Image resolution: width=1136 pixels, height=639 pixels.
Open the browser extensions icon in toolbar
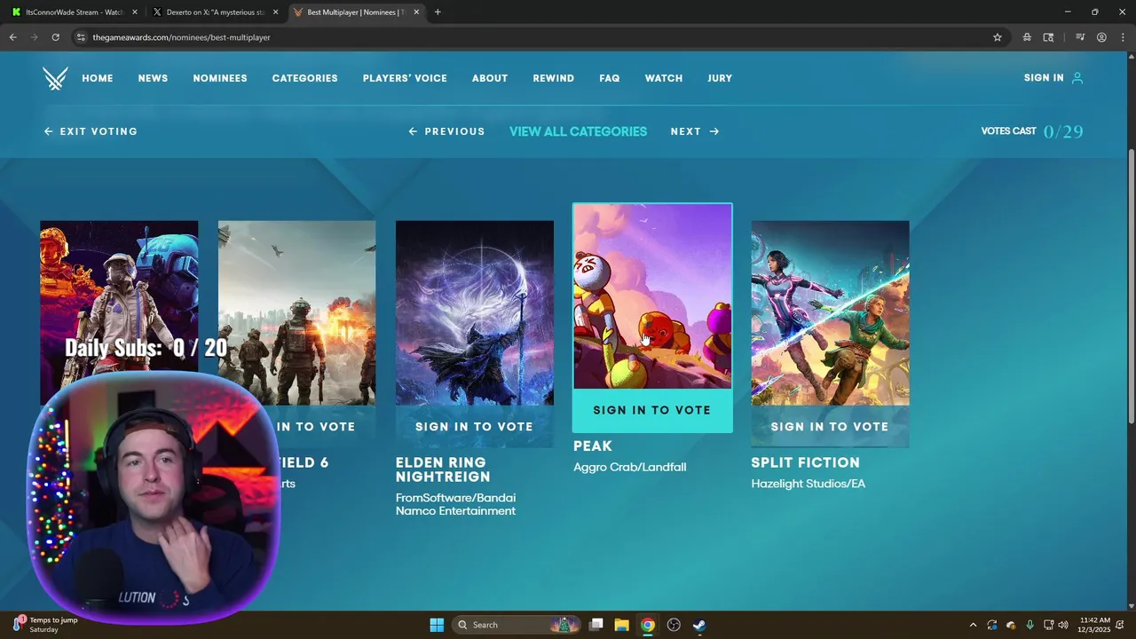(1027, 37)
